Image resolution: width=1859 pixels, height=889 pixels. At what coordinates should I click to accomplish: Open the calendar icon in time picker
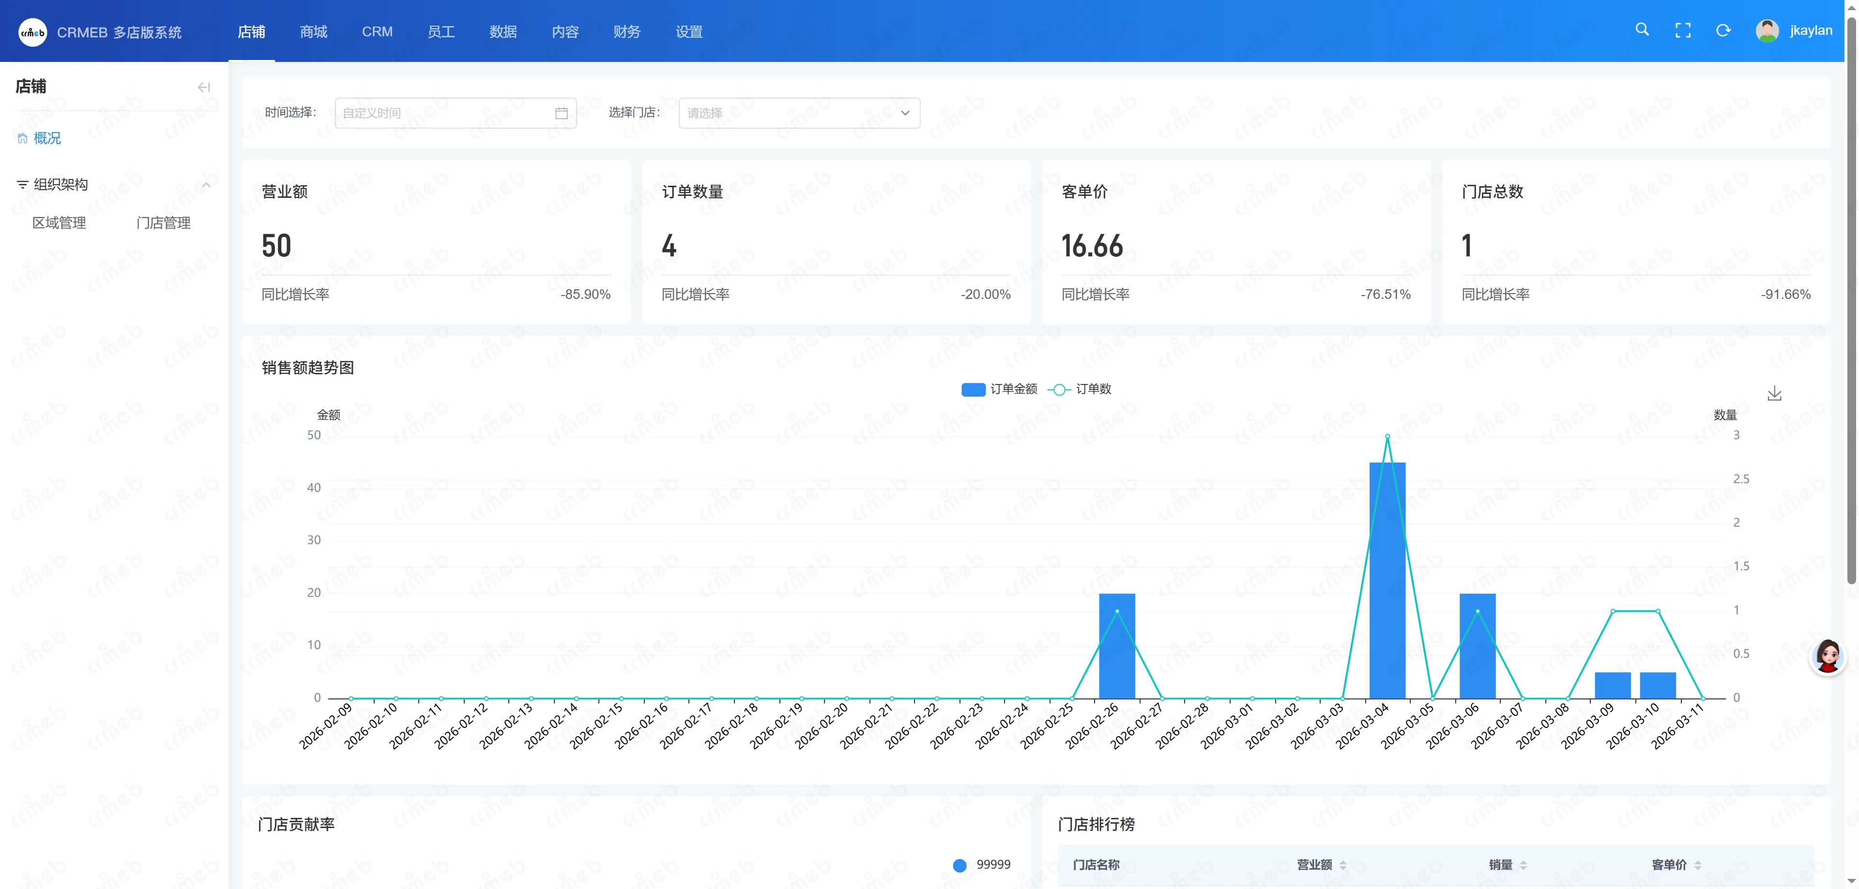562,113
